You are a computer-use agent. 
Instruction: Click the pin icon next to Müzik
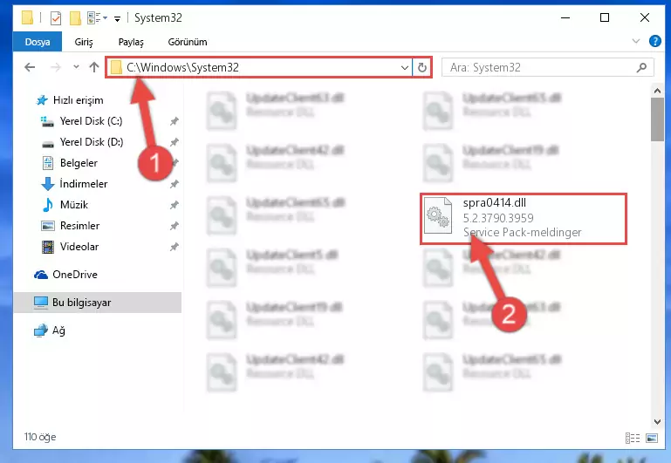coord(174,205)
